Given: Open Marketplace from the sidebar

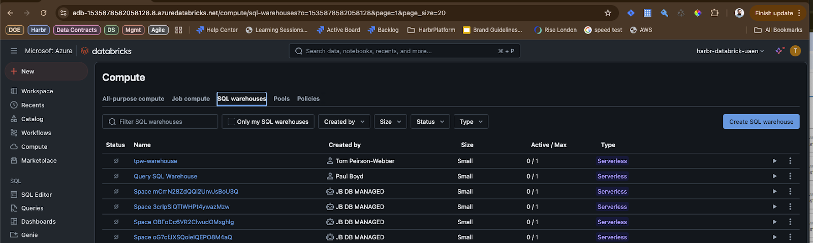Looking at the screenshot, I should pyautogui.click(x=39, y=160).
